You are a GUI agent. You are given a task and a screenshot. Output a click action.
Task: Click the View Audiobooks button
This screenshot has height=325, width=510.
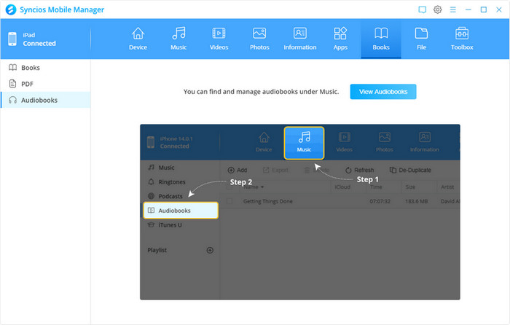[383, 92]
